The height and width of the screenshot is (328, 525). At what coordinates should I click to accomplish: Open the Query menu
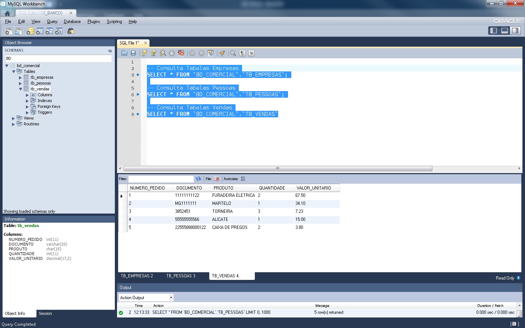pyautogui.click(x=52, y=21)
